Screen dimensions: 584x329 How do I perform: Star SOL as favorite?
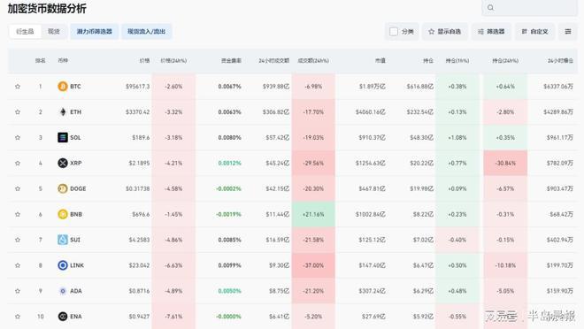[18, 138]
